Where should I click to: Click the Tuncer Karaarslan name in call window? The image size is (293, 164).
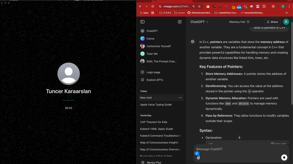[x=68, y=91]
